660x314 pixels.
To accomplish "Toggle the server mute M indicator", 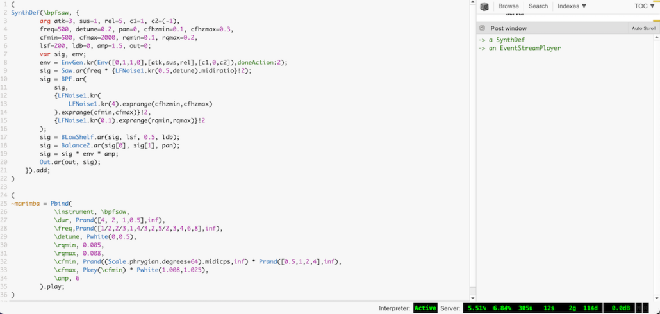I will tap(638, 308).
